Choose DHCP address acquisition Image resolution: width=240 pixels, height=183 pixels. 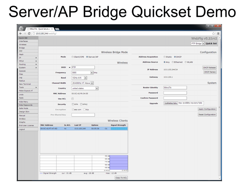click(175, 57)
